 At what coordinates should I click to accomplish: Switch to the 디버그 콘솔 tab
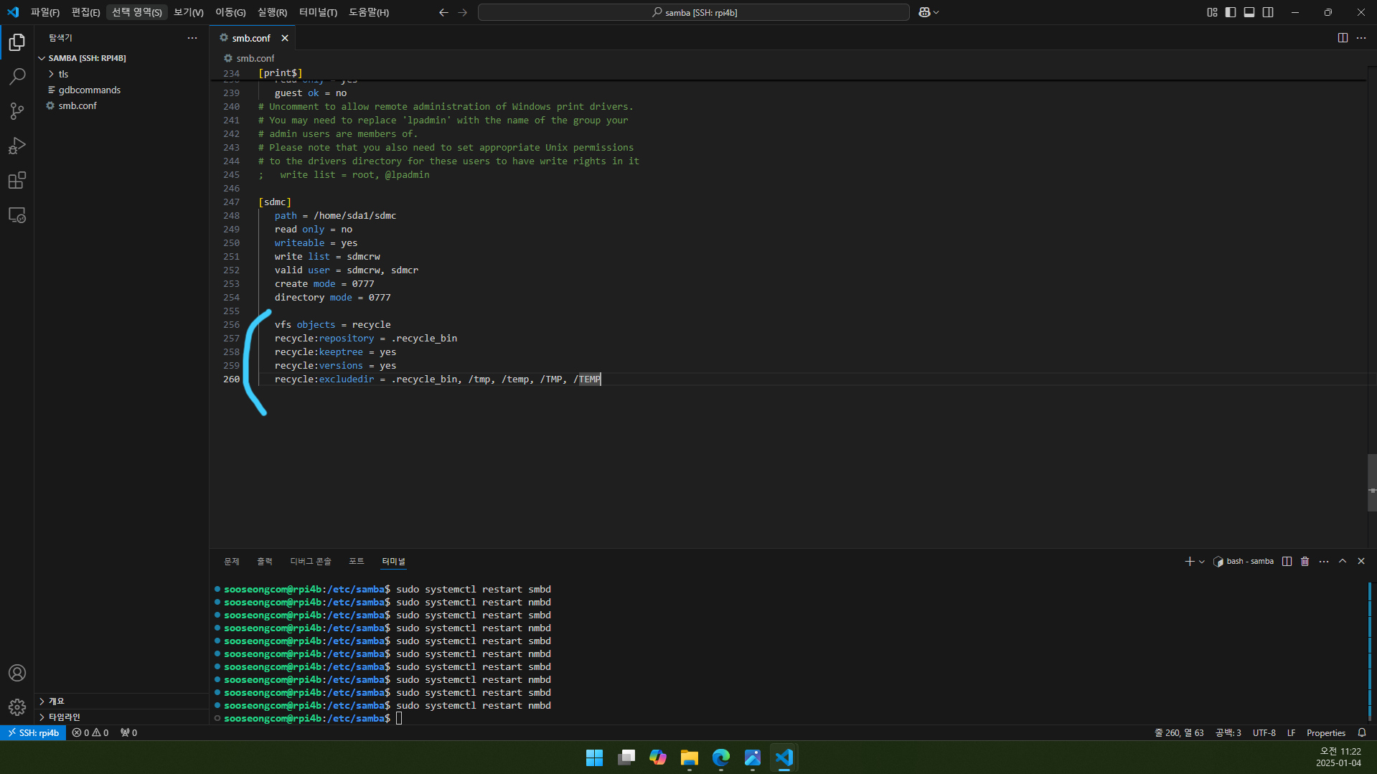310,562
